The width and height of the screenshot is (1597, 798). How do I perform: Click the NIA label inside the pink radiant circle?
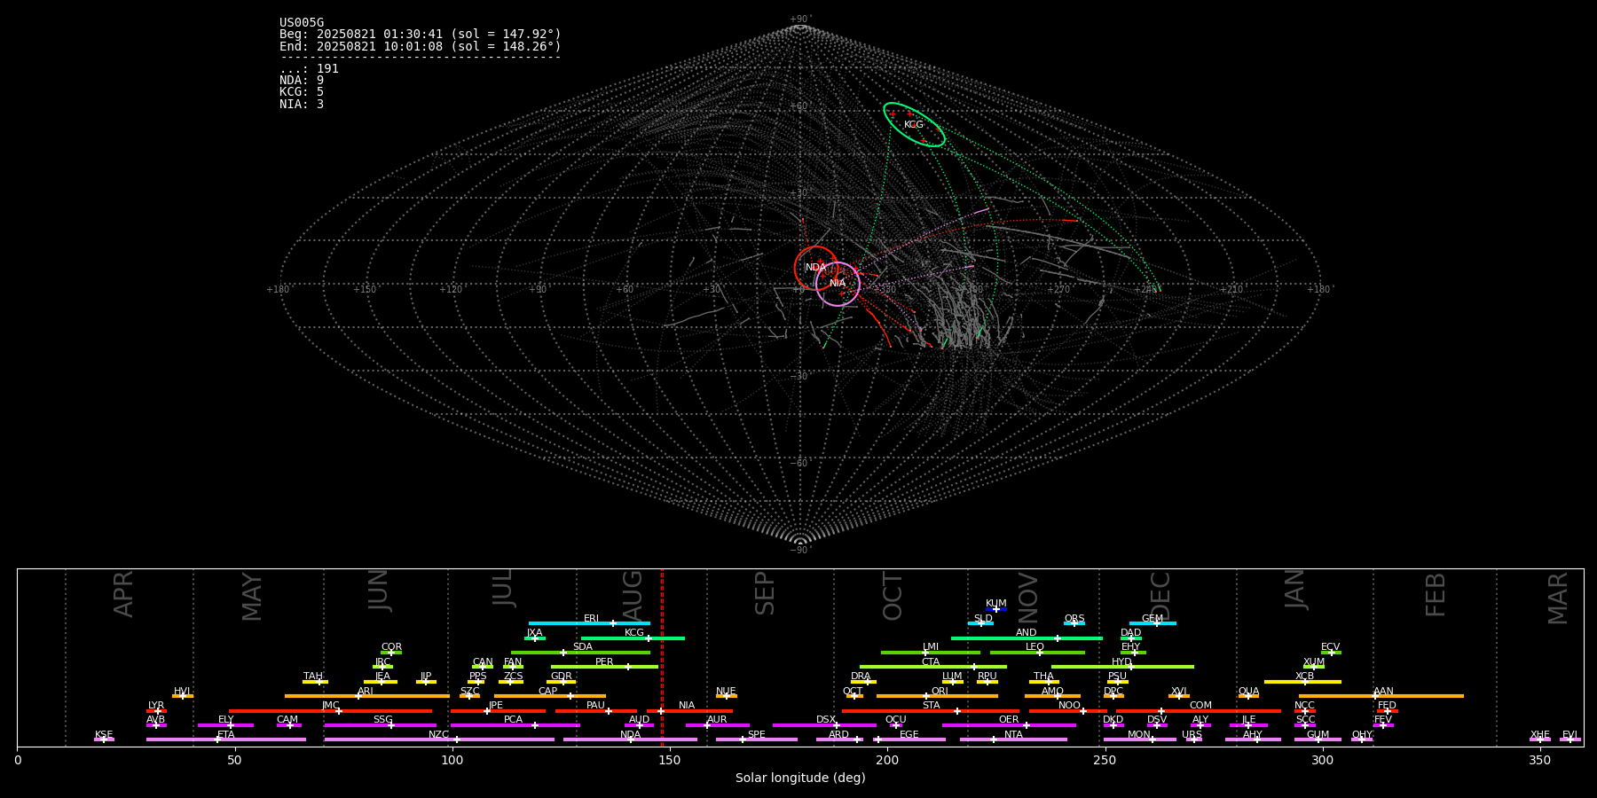point(838,284)
